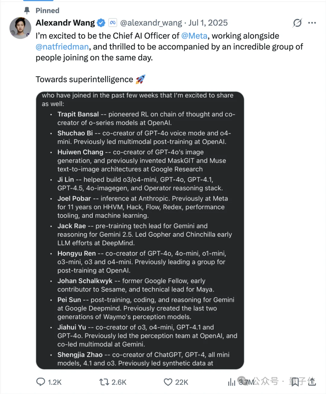Click the reply speech bubble icon
The width and height of the screenshot is (326, 394).
point(41,382)
